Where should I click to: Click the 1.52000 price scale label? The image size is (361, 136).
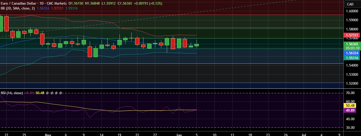tap(352, 83)
